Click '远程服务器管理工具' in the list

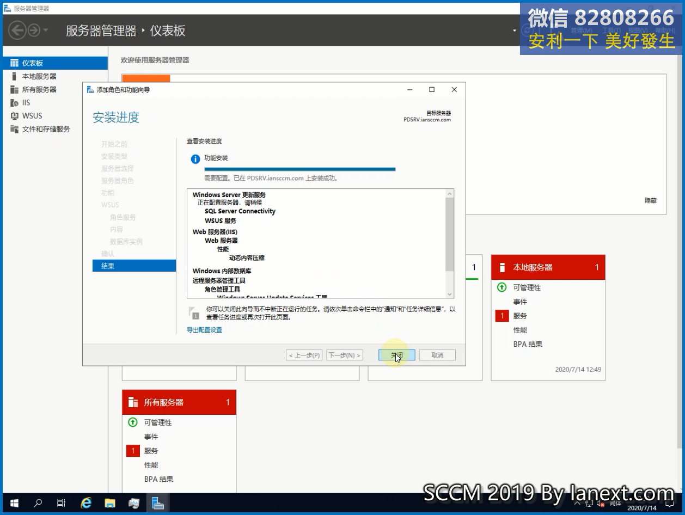pos(219,281)
